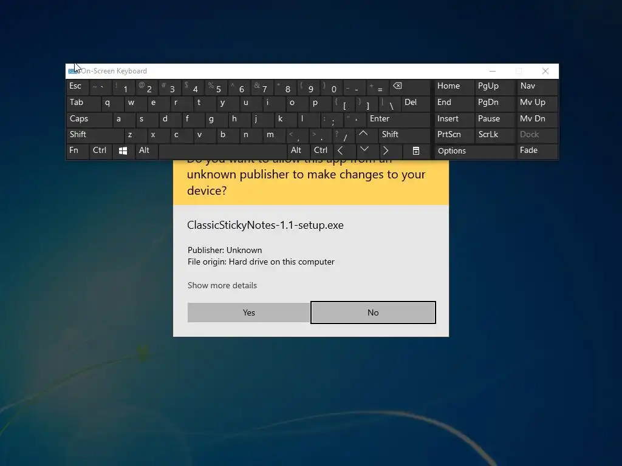Tap the semicolon key
Viewport: 622px width, 466px height.
pyautogui.click(x=332, y=120)
